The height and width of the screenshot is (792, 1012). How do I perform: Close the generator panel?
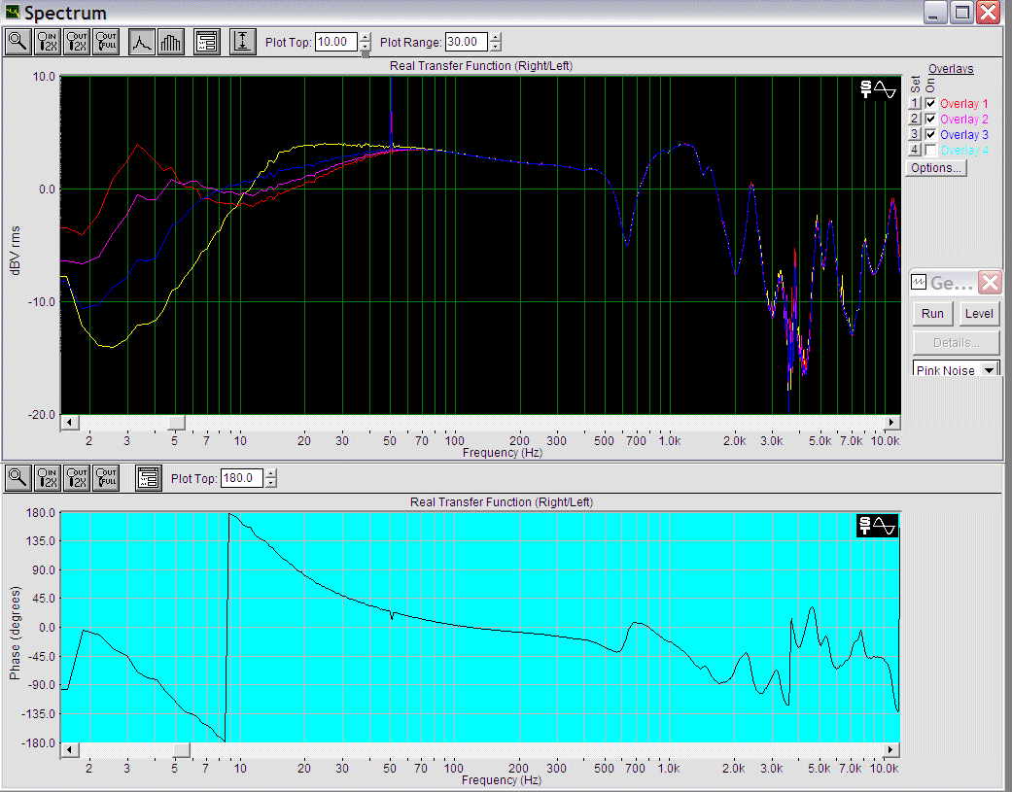(990, 283)
